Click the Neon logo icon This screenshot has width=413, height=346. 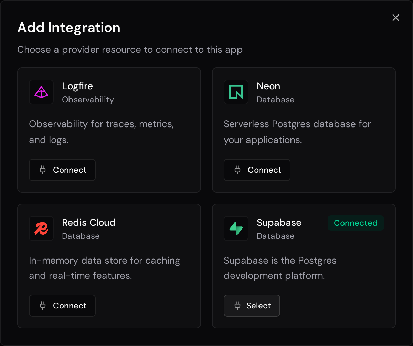(236, 92)
